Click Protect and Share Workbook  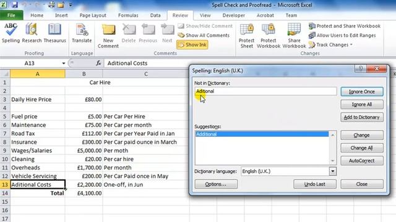click(345, 26)
